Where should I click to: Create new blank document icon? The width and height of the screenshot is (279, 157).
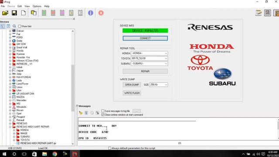tap(23, 13)
